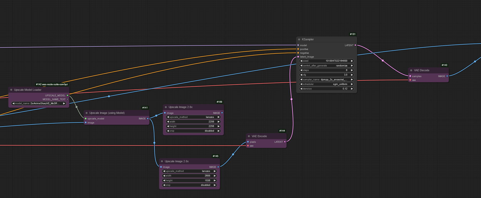Select the KSampler node title bar
Screen dimensions: 481x198
[x=326, y=39]
